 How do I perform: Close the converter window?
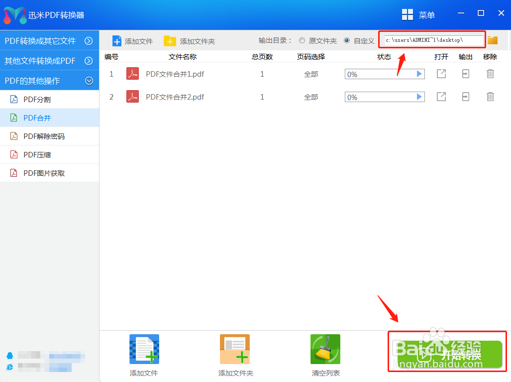[x=501, y=13]
